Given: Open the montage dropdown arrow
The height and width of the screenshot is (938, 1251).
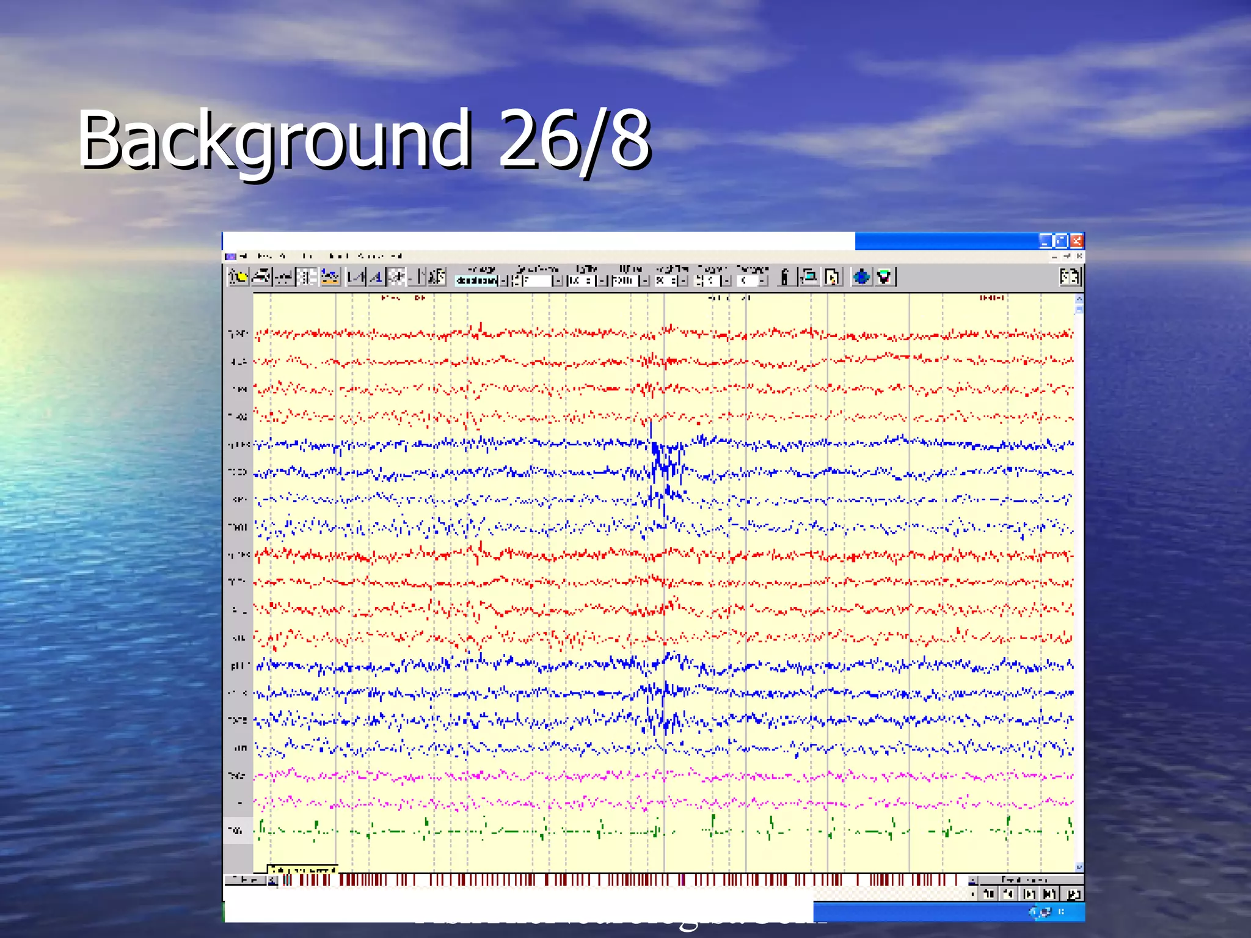Looking at the screenshot, I should pos(504,281).
